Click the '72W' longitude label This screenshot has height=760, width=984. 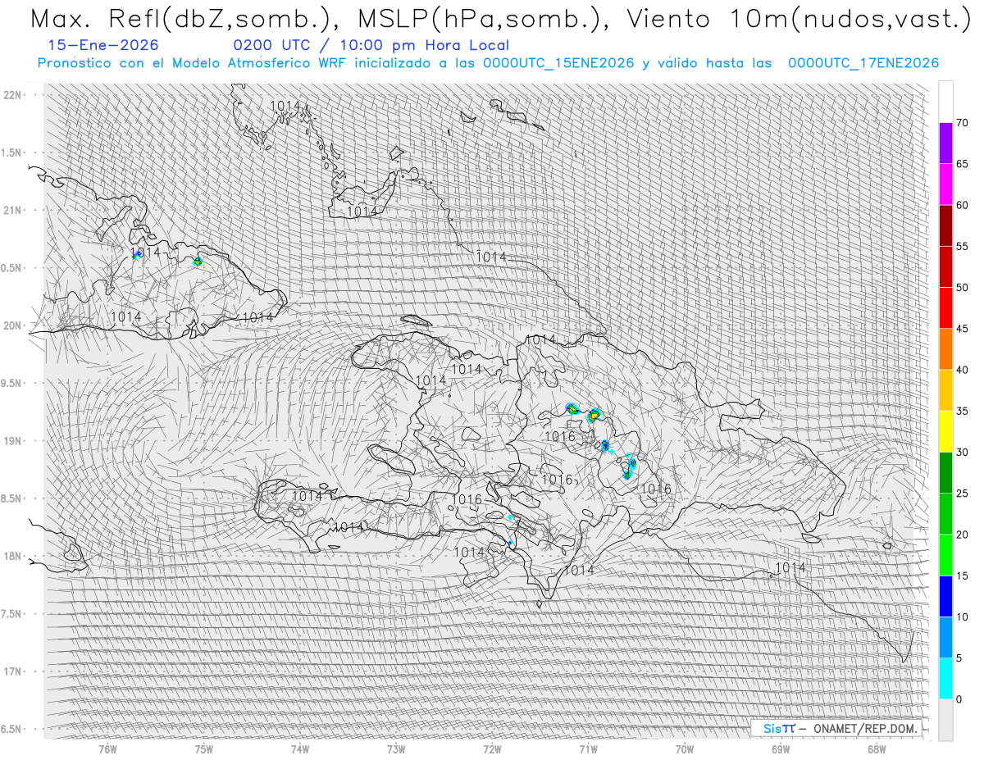click(x=492, y=749)
